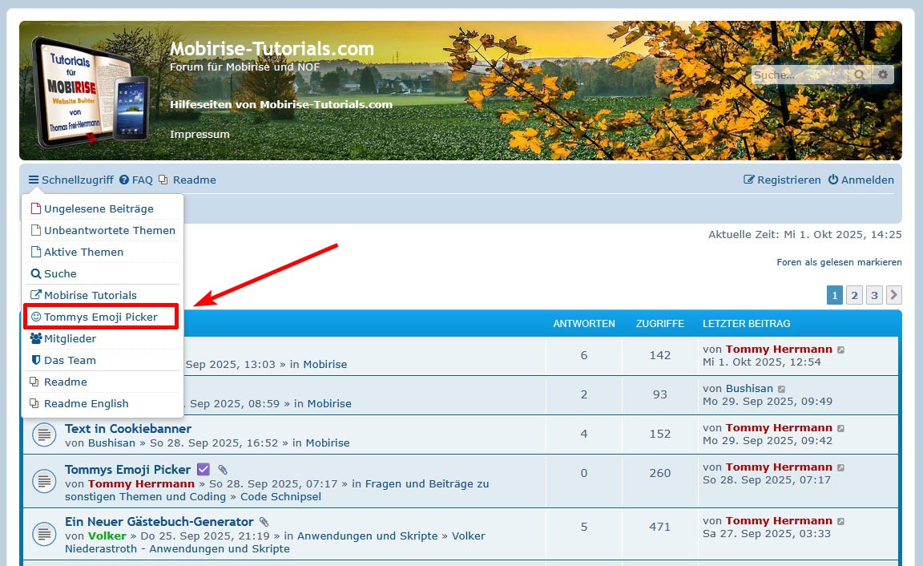
Task: Go to pagination page 2
Action: (x=854, y=295)
